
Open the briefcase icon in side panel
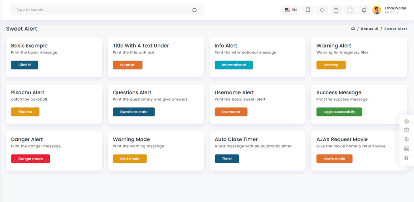click(406, 130)
